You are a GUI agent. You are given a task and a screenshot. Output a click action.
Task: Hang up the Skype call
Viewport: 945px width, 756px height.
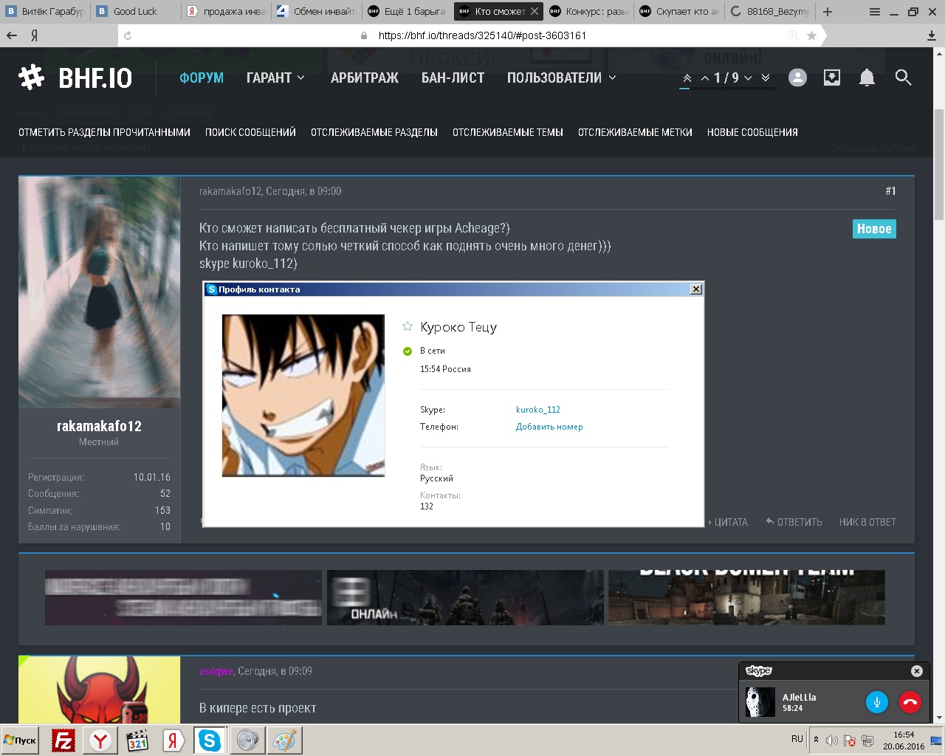click(x=910, y=702)
